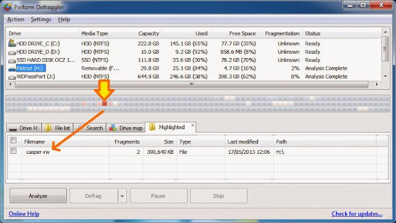Click the 2% fragmentation value
Image resolution: width=396 pixels, height=223 pixels.
295,68
